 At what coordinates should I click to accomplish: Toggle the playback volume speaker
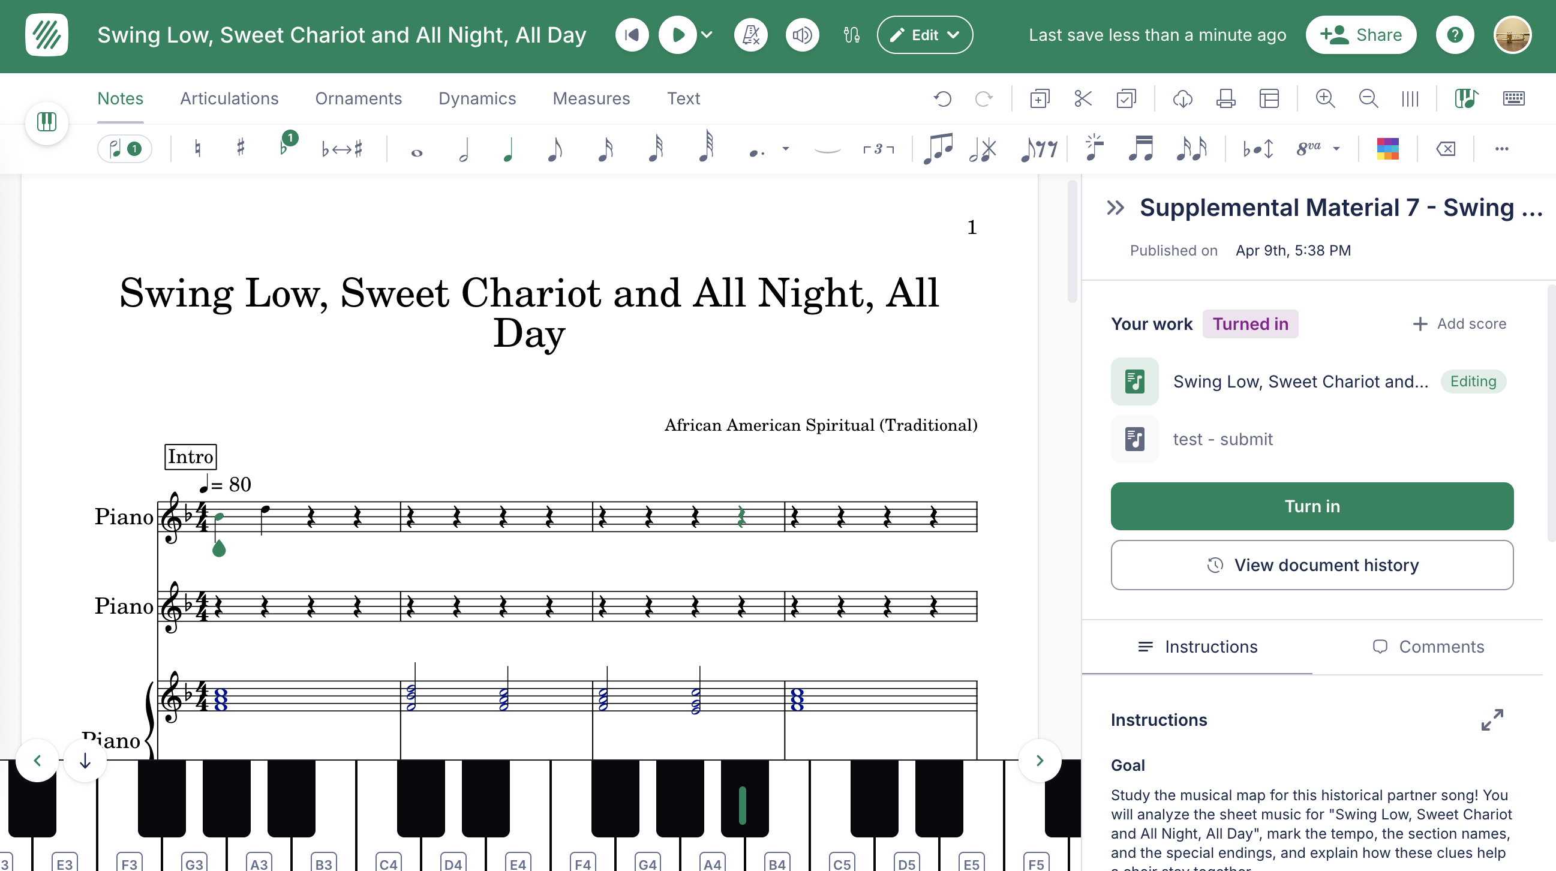(x=802, y=35)
